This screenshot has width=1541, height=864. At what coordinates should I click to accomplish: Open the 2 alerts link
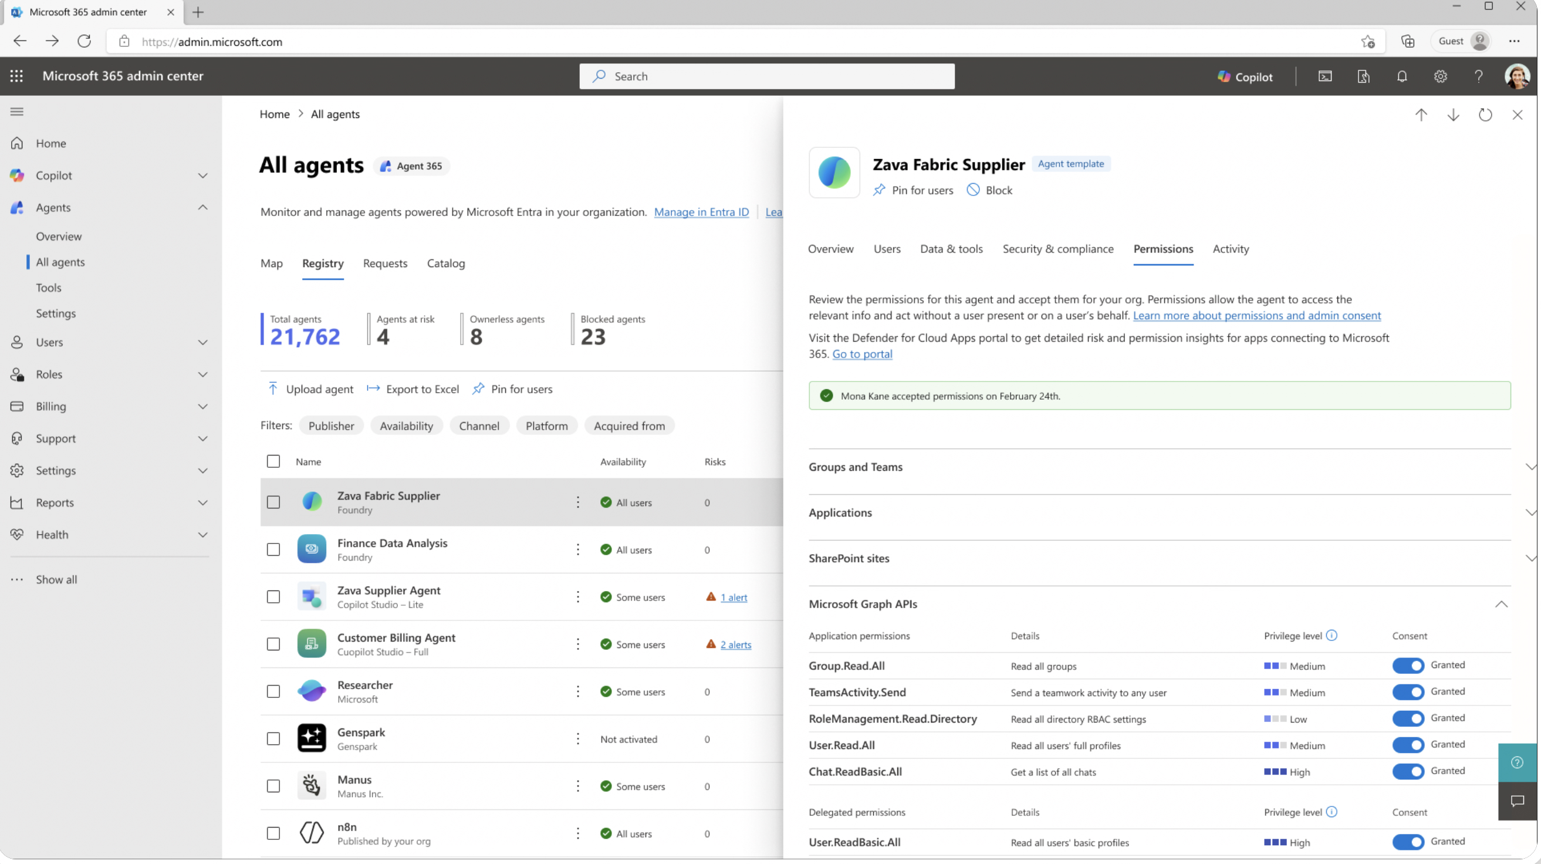click(x=735, y=644)
